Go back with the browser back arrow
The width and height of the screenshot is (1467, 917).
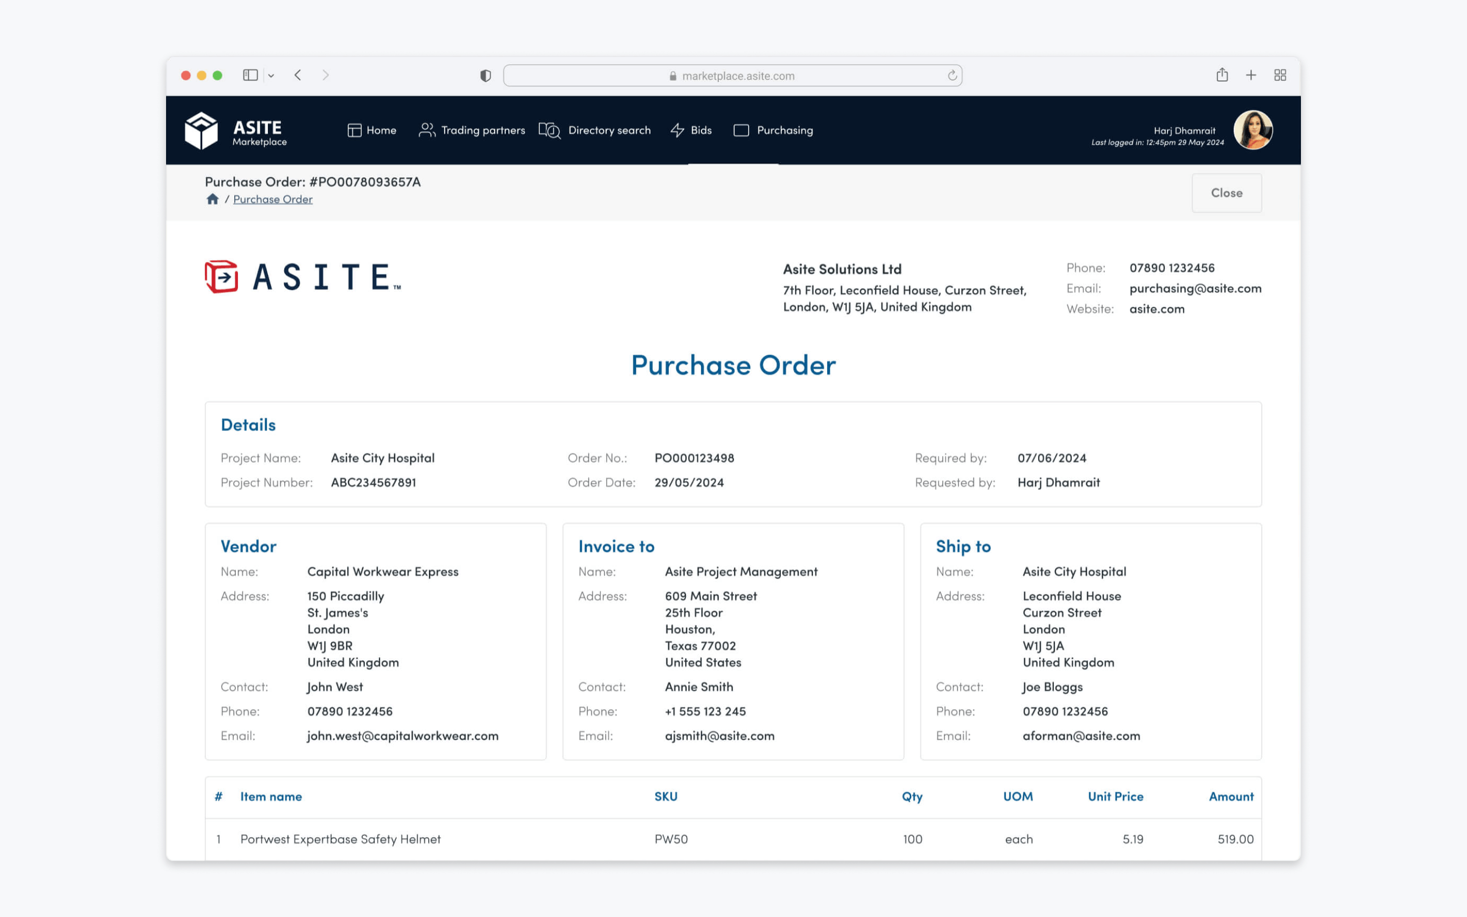tap(297, 75)
